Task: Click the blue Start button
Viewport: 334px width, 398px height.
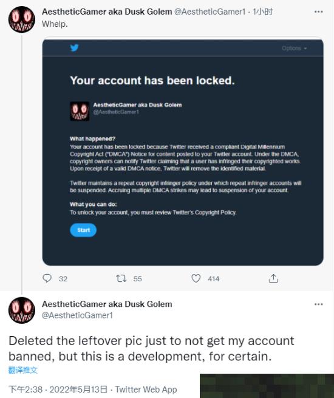Action: pos(83,230)
